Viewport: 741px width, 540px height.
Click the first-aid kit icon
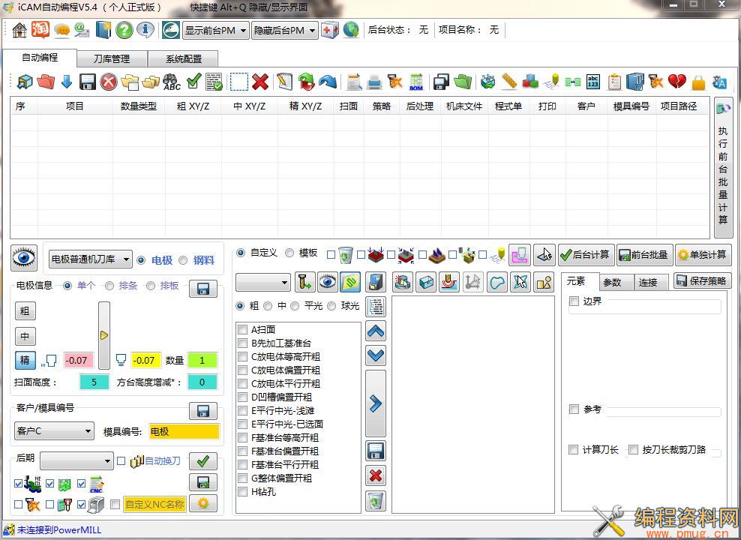pos(330,30)
